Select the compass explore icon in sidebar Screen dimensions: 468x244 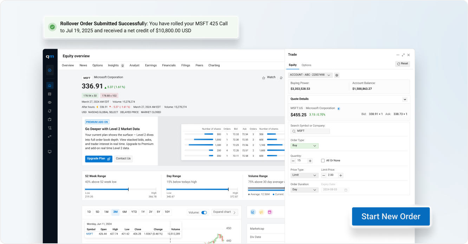50,70
